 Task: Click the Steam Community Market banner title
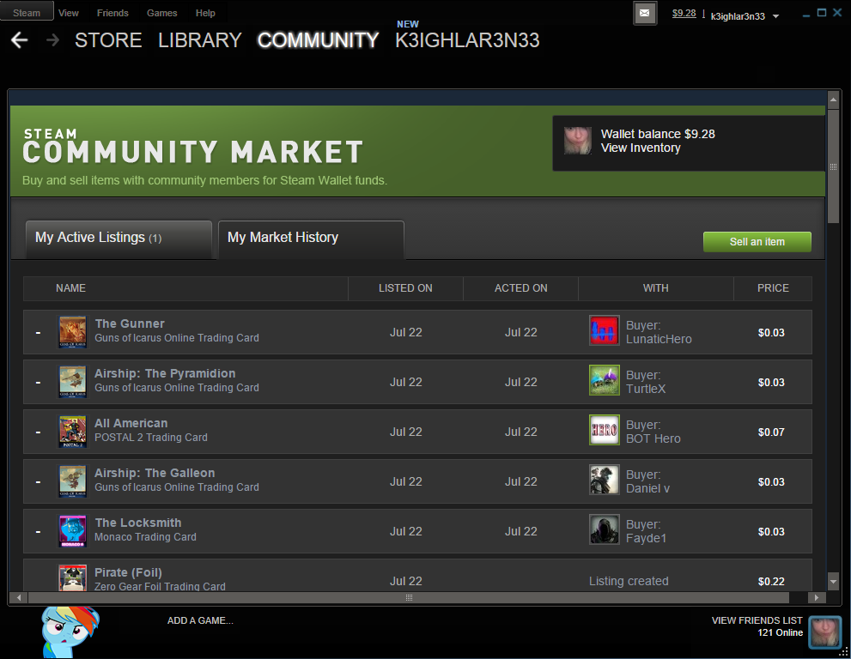coord(192,147)
